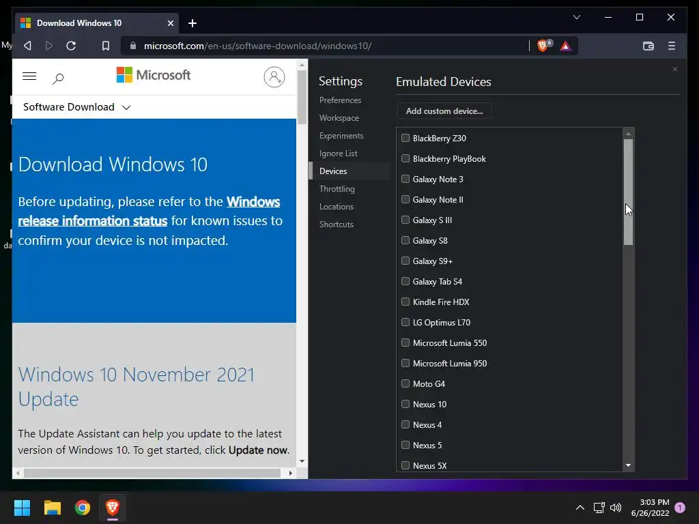Image resolution: width=699 pixels, height=524 pixels.
Task: Open the Preferences settings tab
Action: pos(340,100)
